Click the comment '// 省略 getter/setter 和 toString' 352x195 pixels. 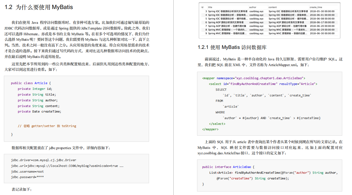coord(47,126)
